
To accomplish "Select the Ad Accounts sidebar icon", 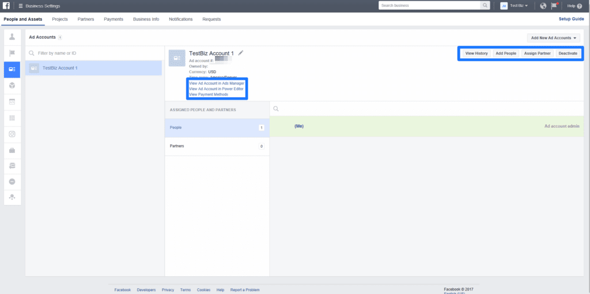I will (12, 69).
